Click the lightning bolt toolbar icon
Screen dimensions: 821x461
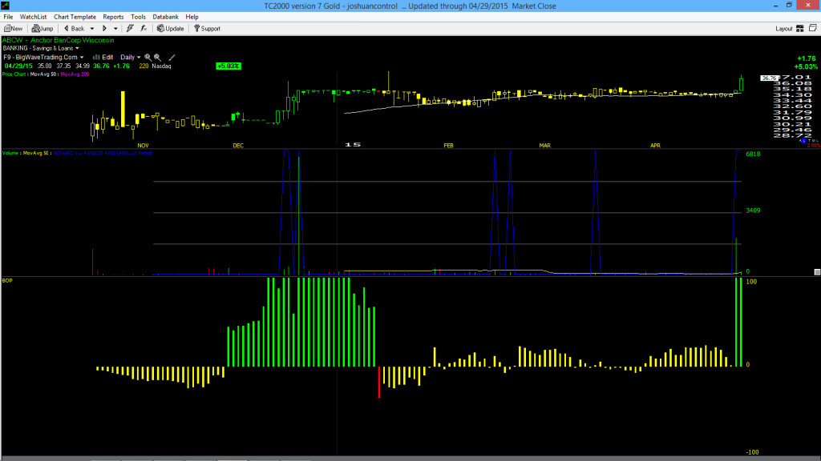pyautogui.click(x=130, y=29)
